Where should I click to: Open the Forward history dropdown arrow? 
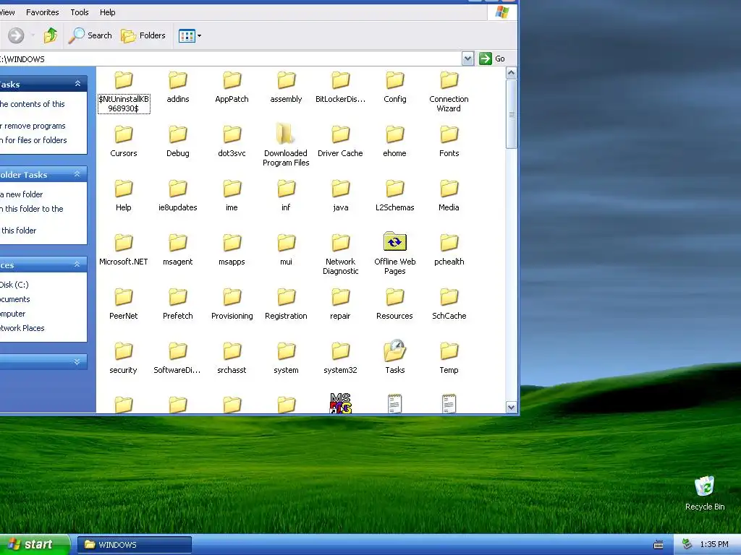tap(33, 35)
